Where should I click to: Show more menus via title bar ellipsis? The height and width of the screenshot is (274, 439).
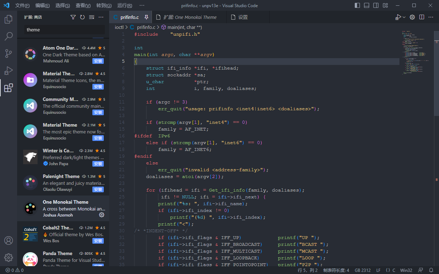(x=142, y=6)
